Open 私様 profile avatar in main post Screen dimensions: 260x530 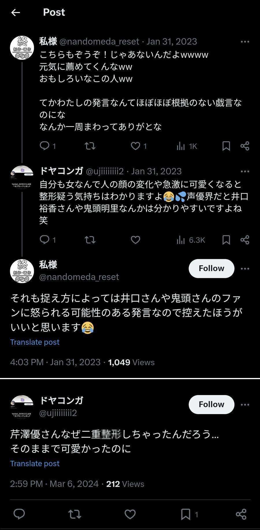tap(22, 271)
